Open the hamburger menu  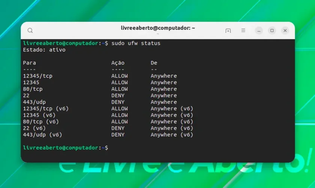pos(243,30)
